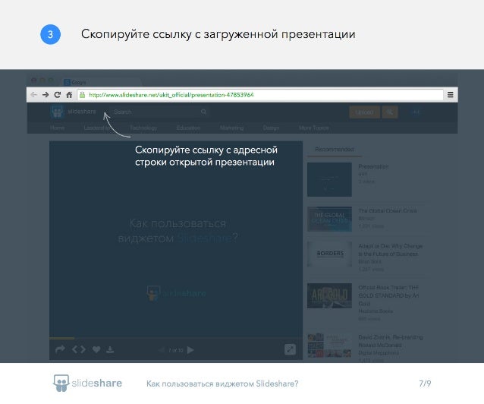
Task: Open Adapt or Die recommended link
Action: coord(390,250)
